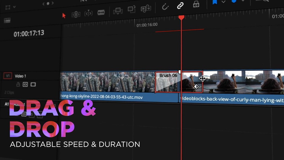Click the Video 1 track name
Image resolution: width=284 pixels, height=160 pixels.
click(x=20, y=76)
